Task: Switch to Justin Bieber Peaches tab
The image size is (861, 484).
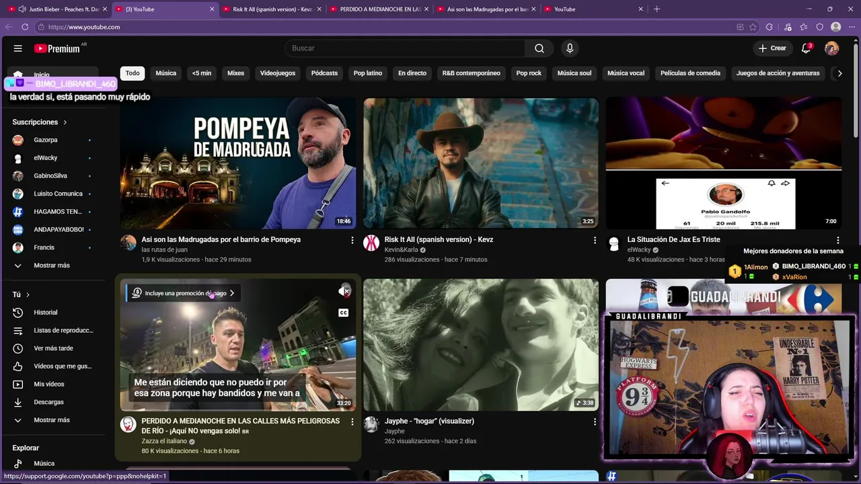Action: 58,9
